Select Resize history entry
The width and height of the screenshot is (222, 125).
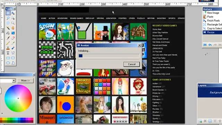212,32
